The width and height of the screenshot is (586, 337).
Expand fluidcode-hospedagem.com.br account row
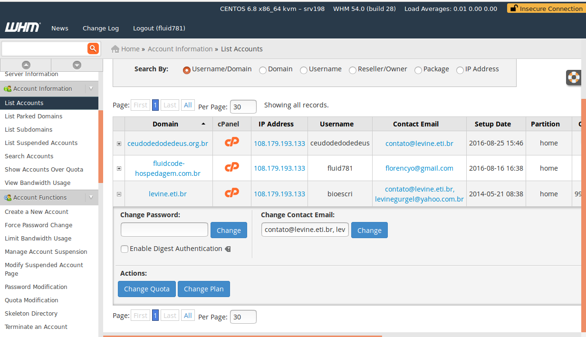[119, 168]
